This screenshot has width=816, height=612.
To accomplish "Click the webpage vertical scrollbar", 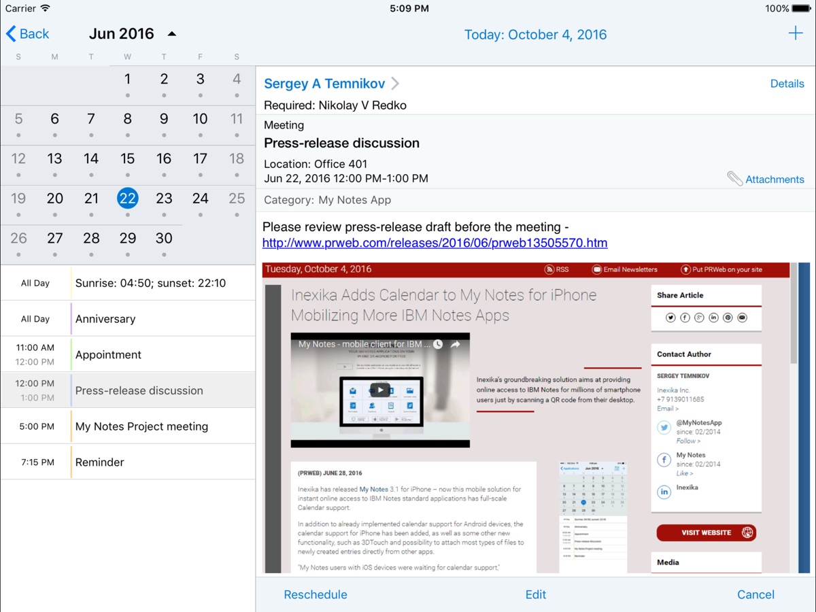I will tap(794, 320).
